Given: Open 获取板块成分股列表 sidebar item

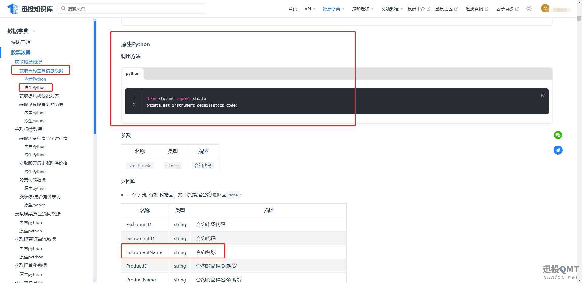Looking at the screenshot, I should 39,96.
